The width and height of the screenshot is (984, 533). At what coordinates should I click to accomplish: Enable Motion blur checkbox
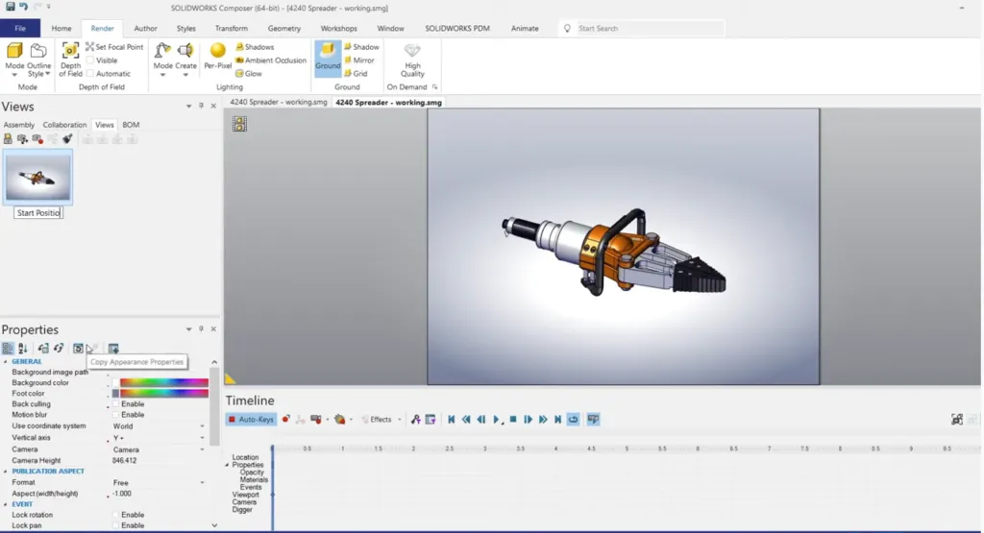click(115, 415)
